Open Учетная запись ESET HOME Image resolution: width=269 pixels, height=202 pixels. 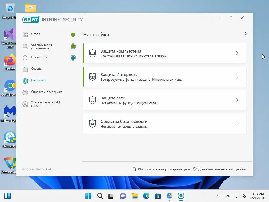point(46,104)
